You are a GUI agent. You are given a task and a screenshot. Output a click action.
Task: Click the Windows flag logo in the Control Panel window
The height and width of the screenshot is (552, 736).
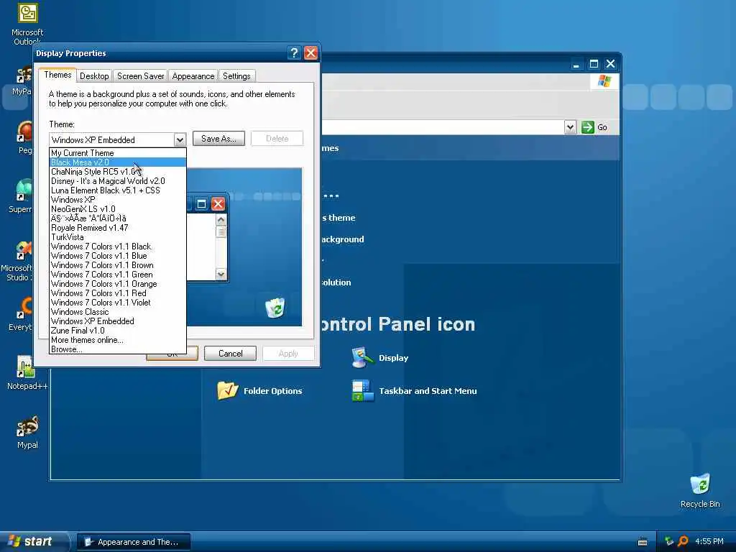(x=604, y=81)
